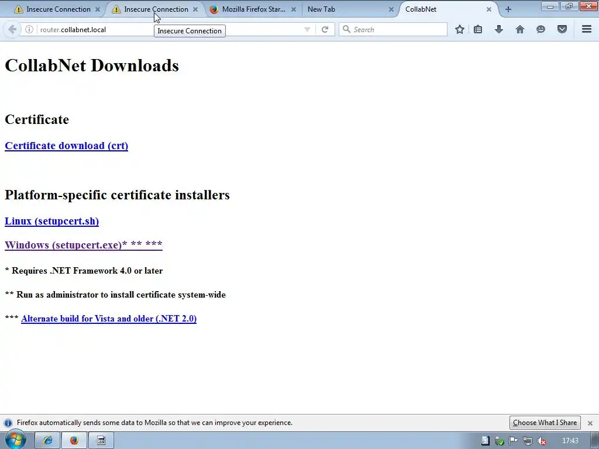
Task: Open the Windows Start menu
Action: pos(15,440)
